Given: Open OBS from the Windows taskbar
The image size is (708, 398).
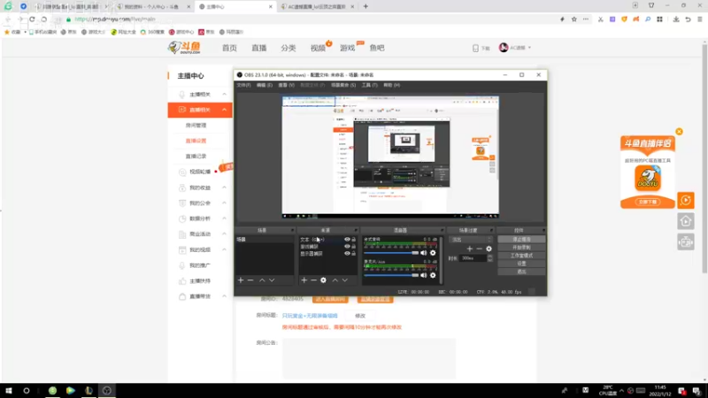Looking at the screenshot, I should (x=107, y=391).
